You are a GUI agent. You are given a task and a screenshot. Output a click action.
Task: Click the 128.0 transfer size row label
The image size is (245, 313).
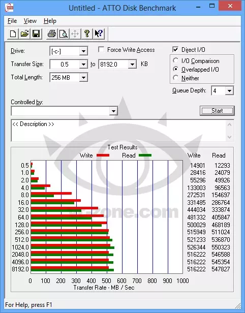(22, 225)
